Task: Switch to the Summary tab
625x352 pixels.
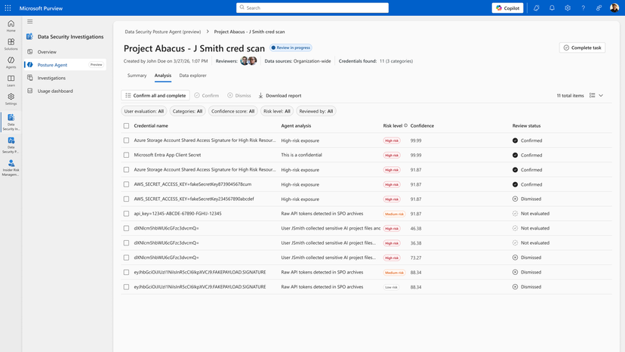Action: (x=137, y=76)
